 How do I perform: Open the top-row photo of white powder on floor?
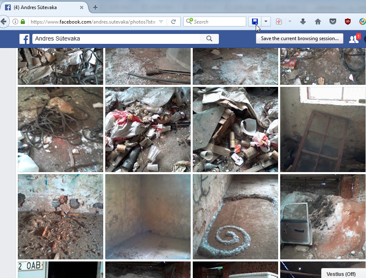pyautogui.click(x=235, y=66)
